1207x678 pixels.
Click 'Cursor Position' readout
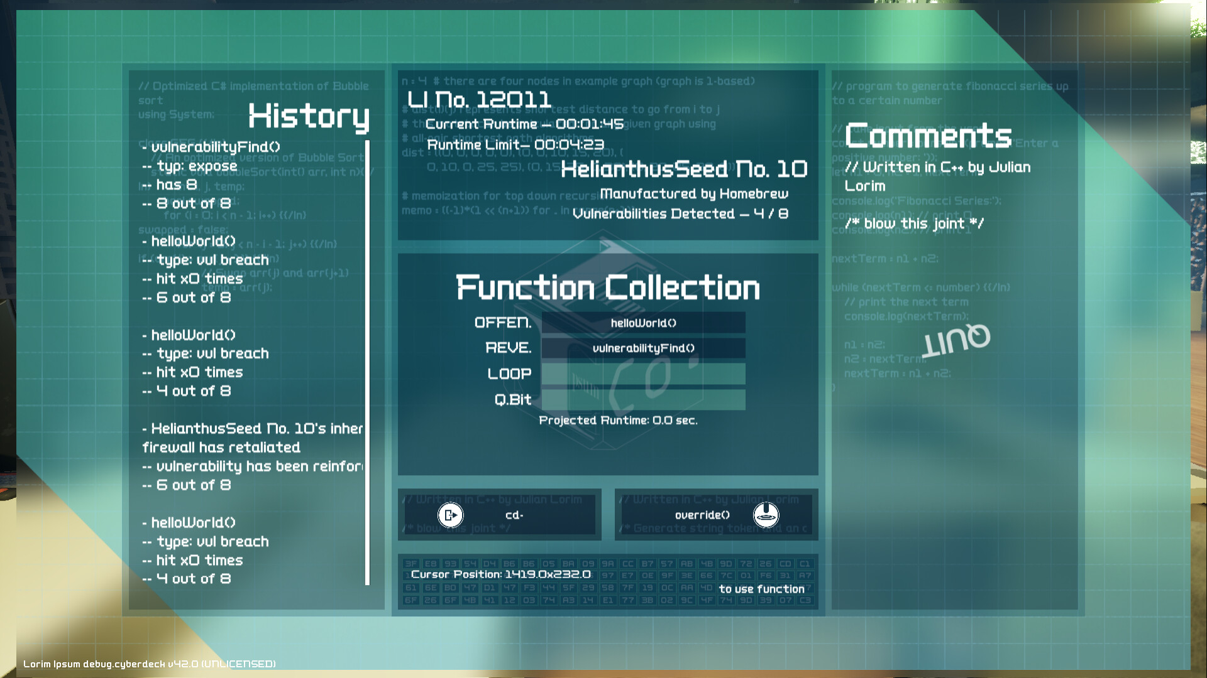click(x=501, y=574)
